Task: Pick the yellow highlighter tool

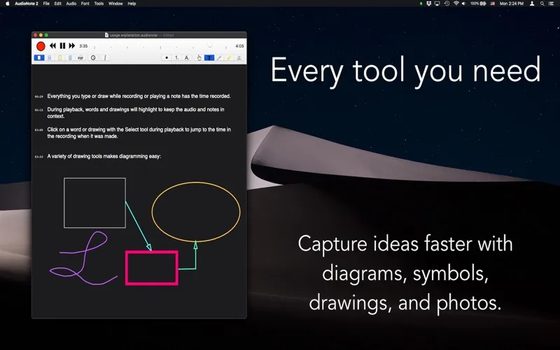Action: click(x=230, y=57)
